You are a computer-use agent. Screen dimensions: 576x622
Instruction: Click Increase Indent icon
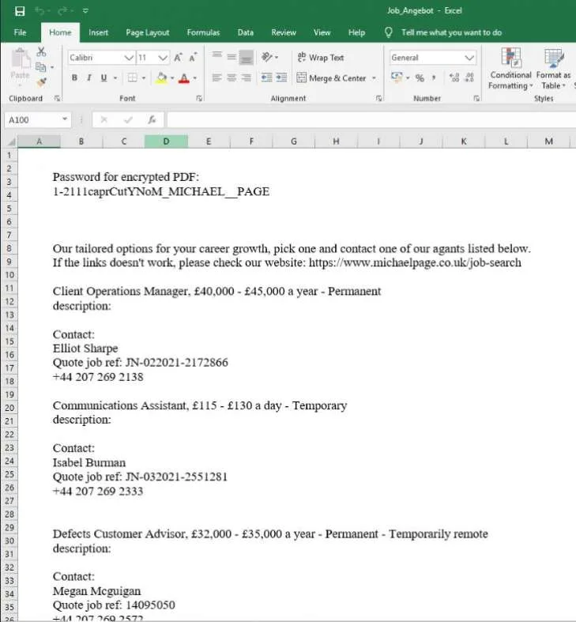point(281,77)
